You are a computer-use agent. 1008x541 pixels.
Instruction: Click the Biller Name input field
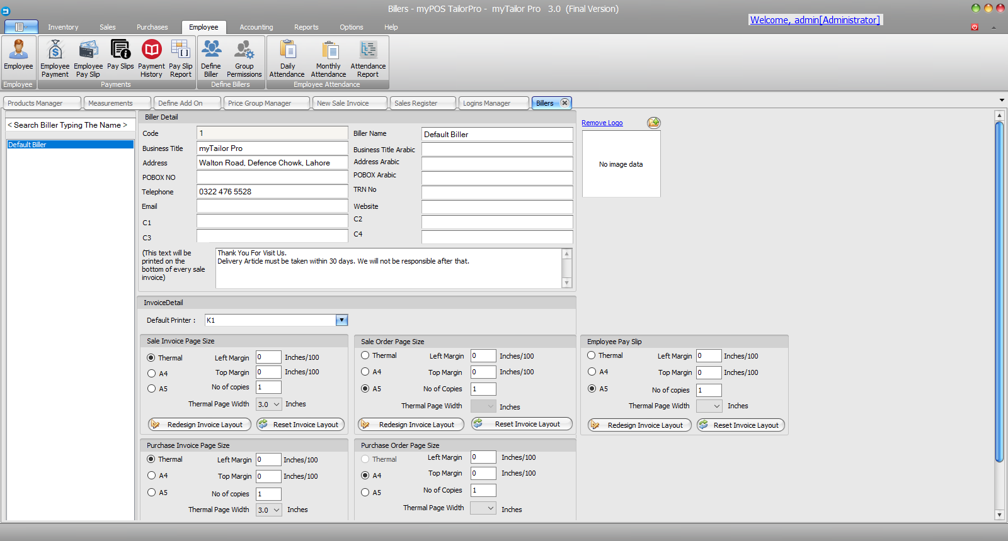[496, 135]
